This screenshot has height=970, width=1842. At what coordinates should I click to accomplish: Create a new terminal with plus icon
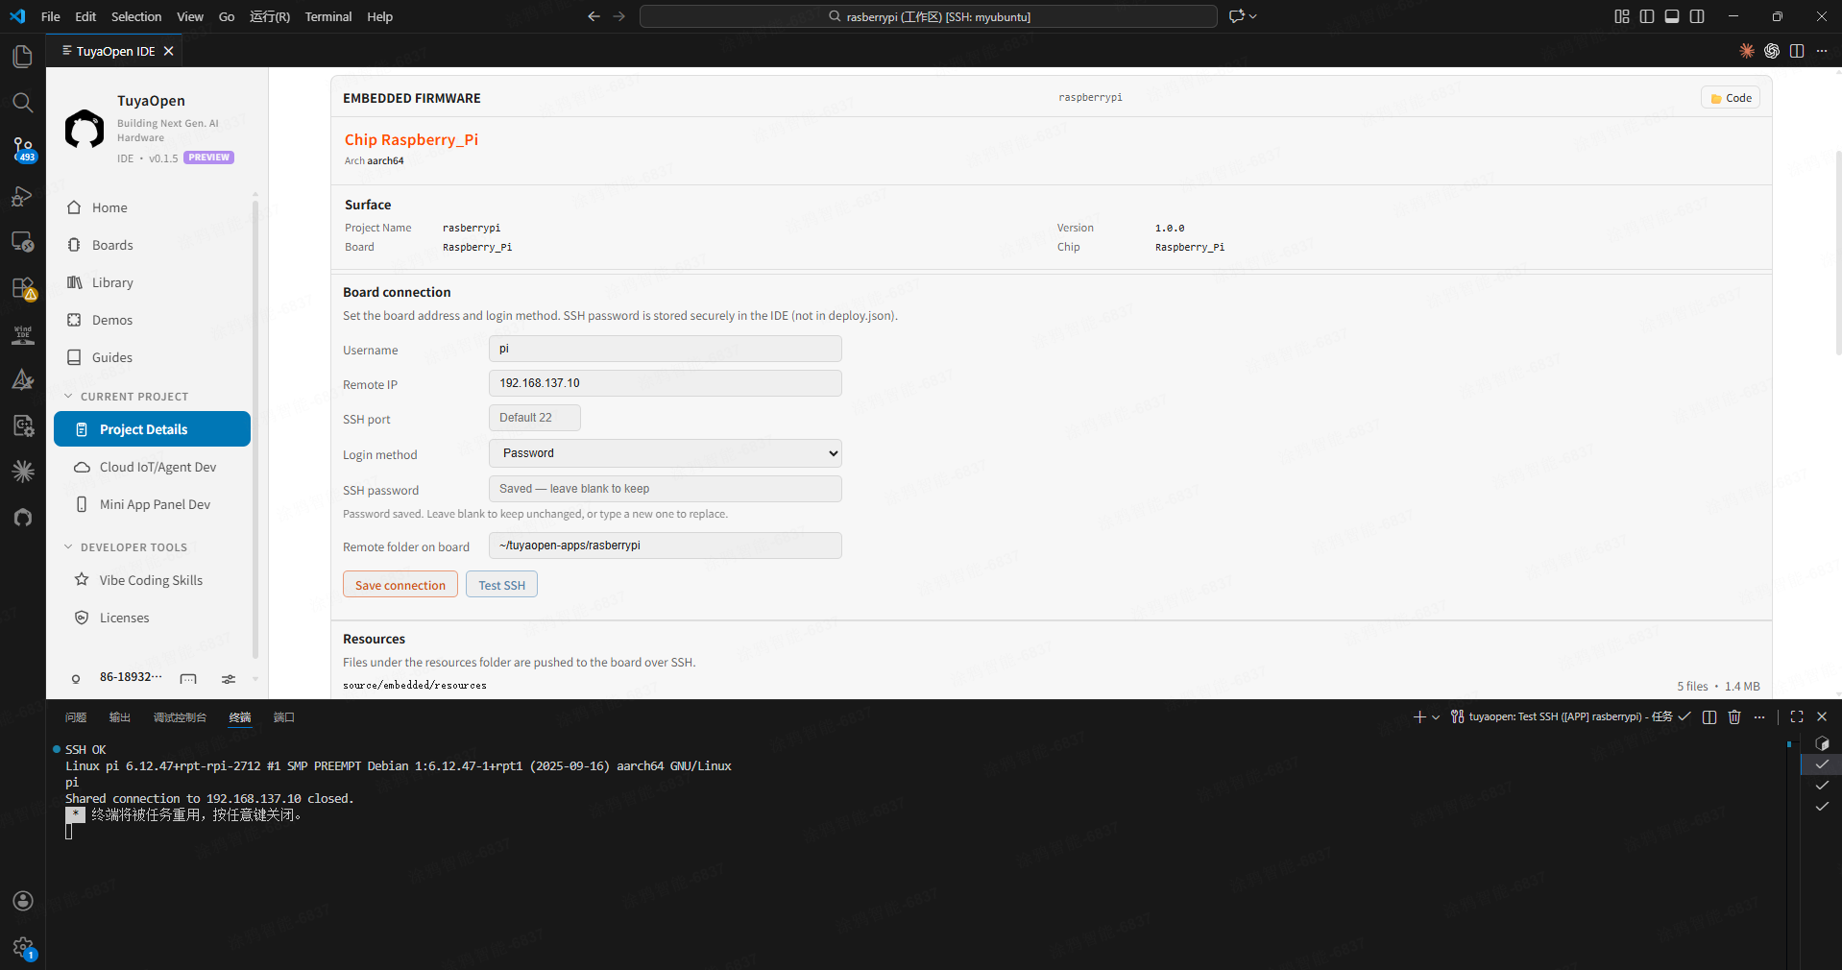pos(1419,716)
